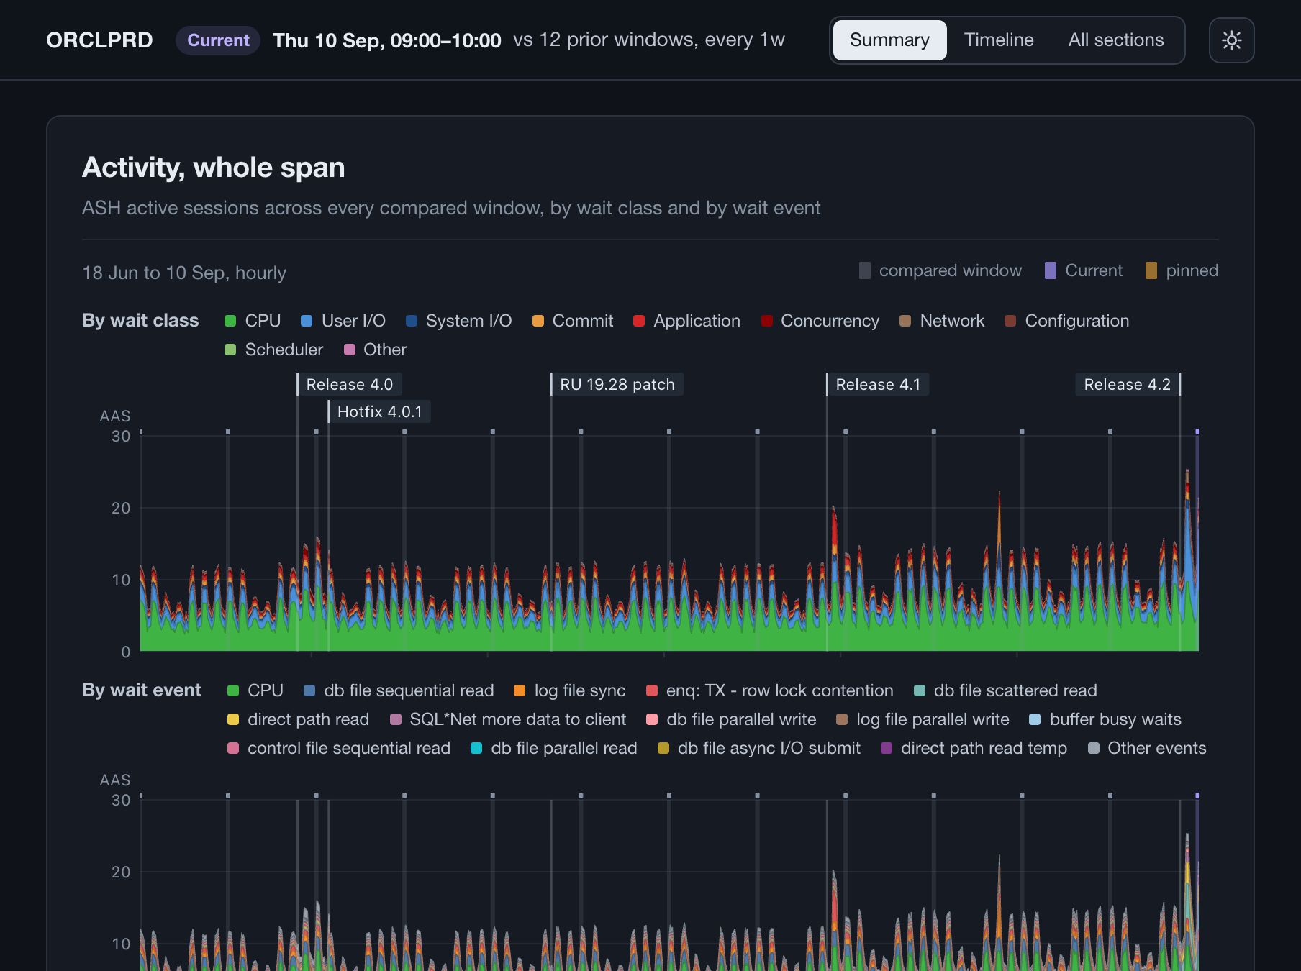Click the Release 4.2 marker label
This screenshot has width=1301, height=971.
pyautogui.click(x=1128, y=384)
